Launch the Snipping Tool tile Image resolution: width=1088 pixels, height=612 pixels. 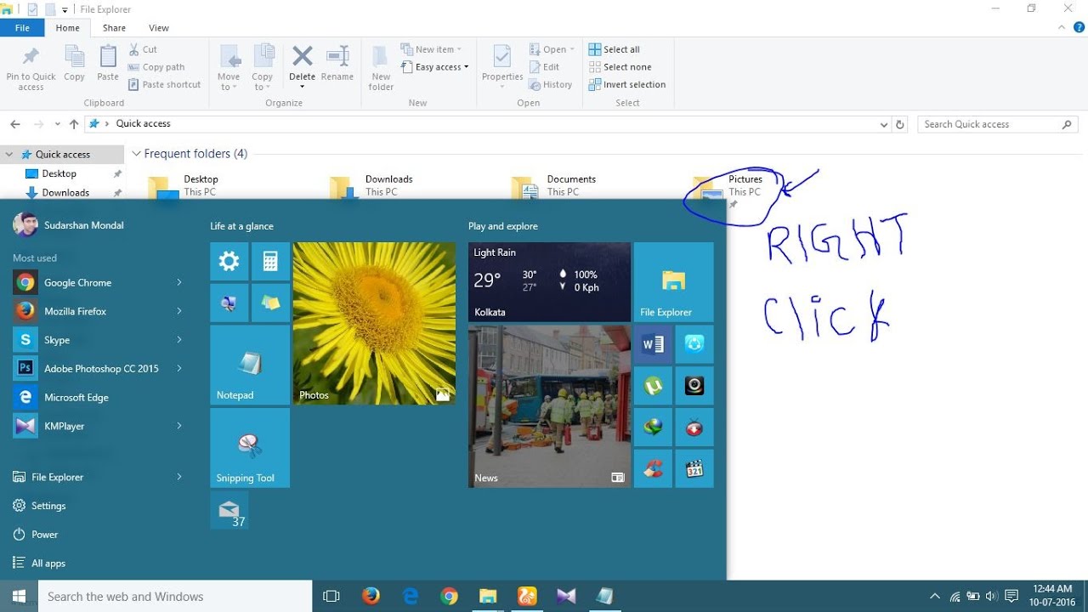click(x=250, y=448)
